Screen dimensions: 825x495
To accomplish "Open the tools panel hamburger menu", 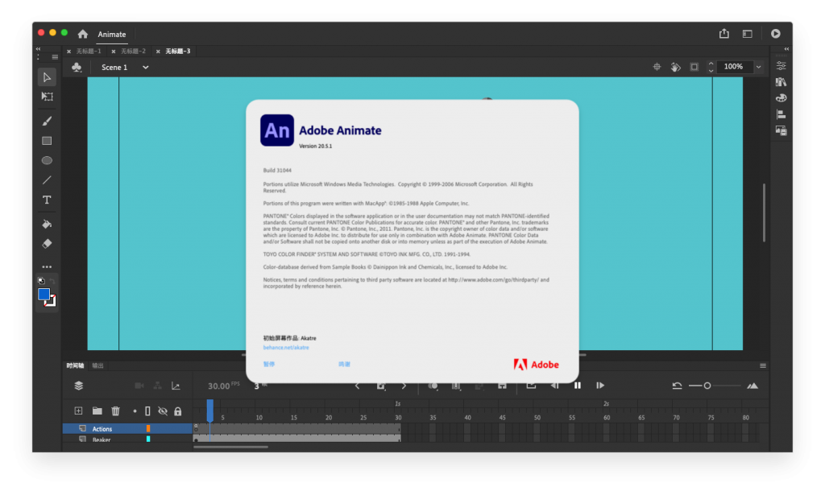I will click(x=55, y=57).
